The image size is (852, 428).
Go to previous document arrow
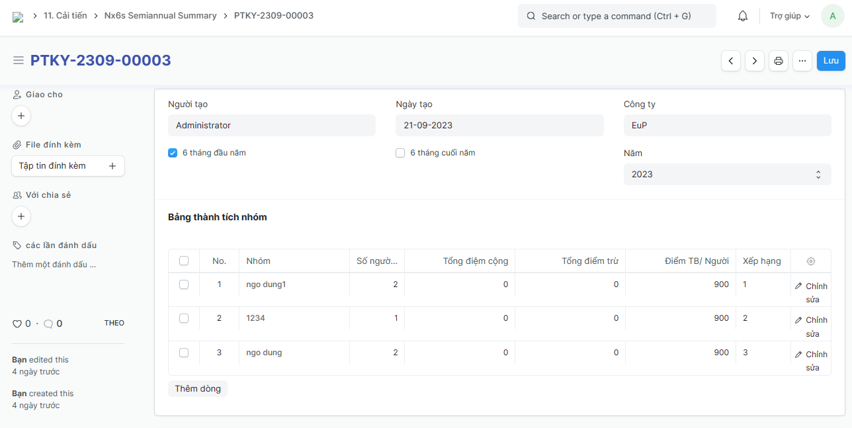(x=730, y=61)
